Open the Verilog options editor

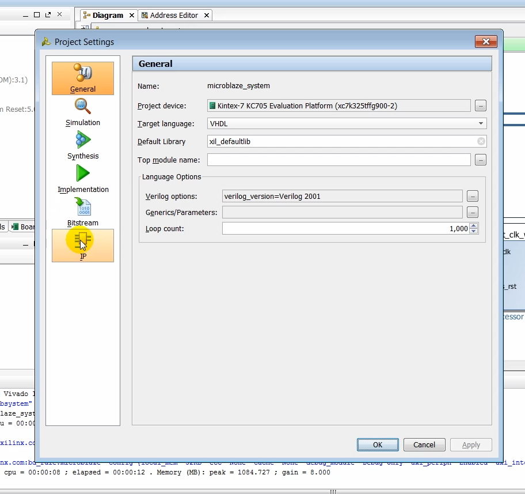472,196
